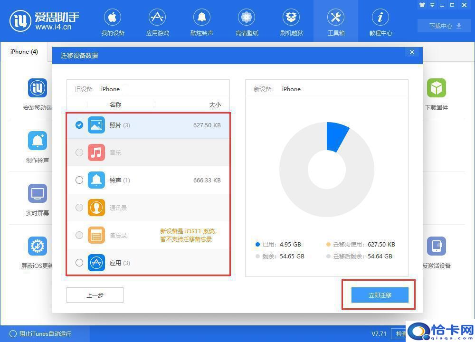
Task: Click the 旧设备 iPhone label
Action: [97, 89]
